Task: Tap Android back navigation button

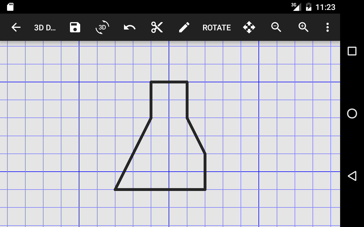Action: 352,176
